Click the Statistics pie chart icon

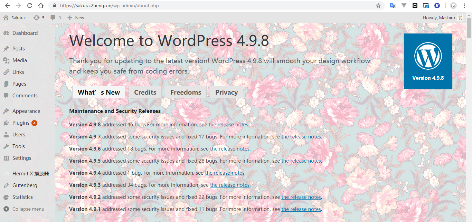6,197
